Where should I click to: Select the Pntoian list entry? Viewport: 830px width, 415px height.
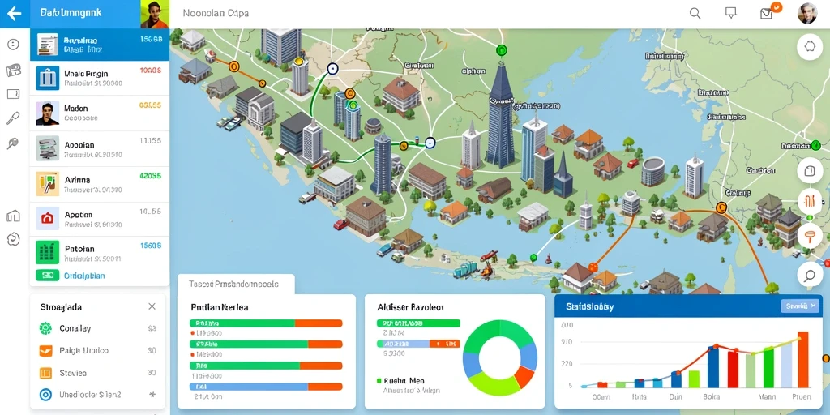tap(100, 254)
